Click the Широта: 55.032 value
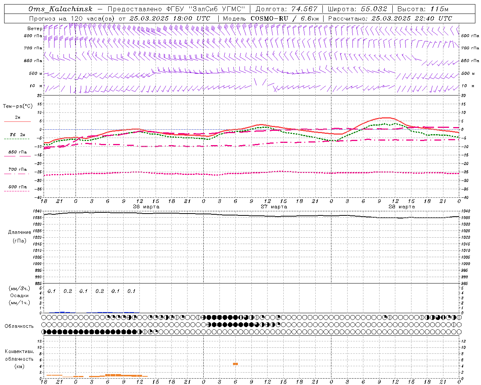481x385 pixels. coord(357,9)
